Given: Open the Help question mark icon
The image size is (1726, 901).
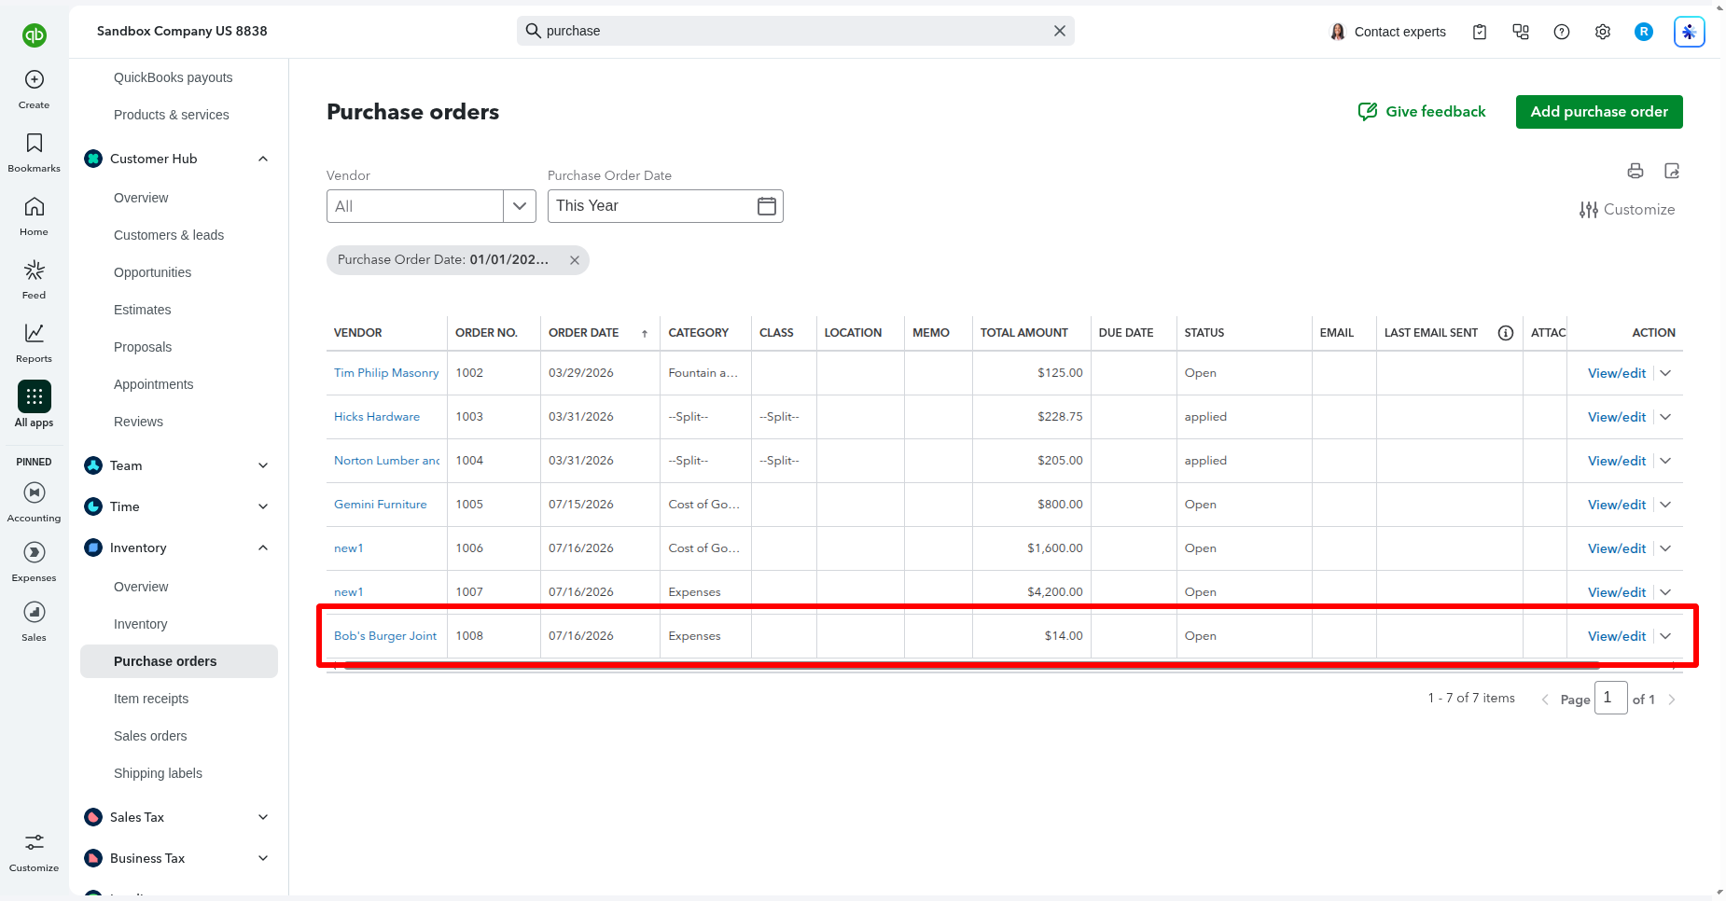Looking at the screenshot, I should point(1562,32).
